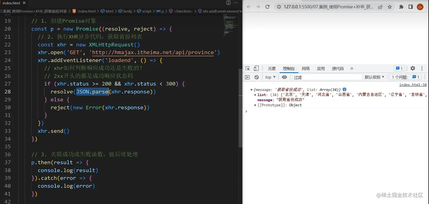
Task: Click breadcrumb p
Action: 163,11
